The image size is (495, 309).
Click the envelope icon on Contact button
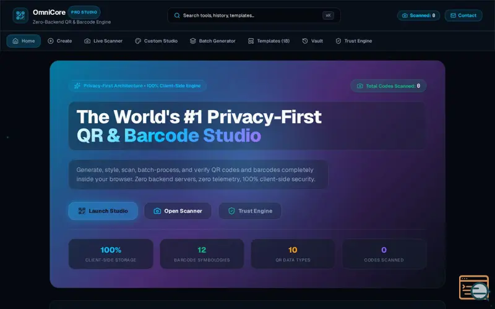click(x=453, y=15)
